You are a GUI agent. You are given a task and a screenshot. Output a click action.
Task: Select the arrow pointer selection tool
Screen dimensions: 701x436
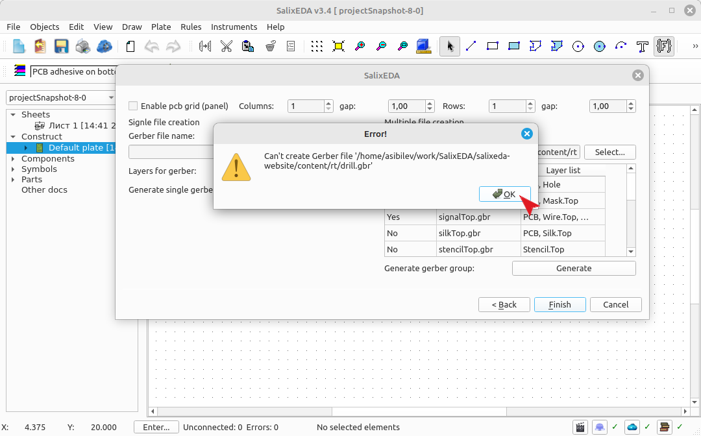[450, 47]
